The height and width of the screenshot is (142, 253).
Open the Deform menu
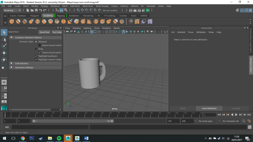134,6
